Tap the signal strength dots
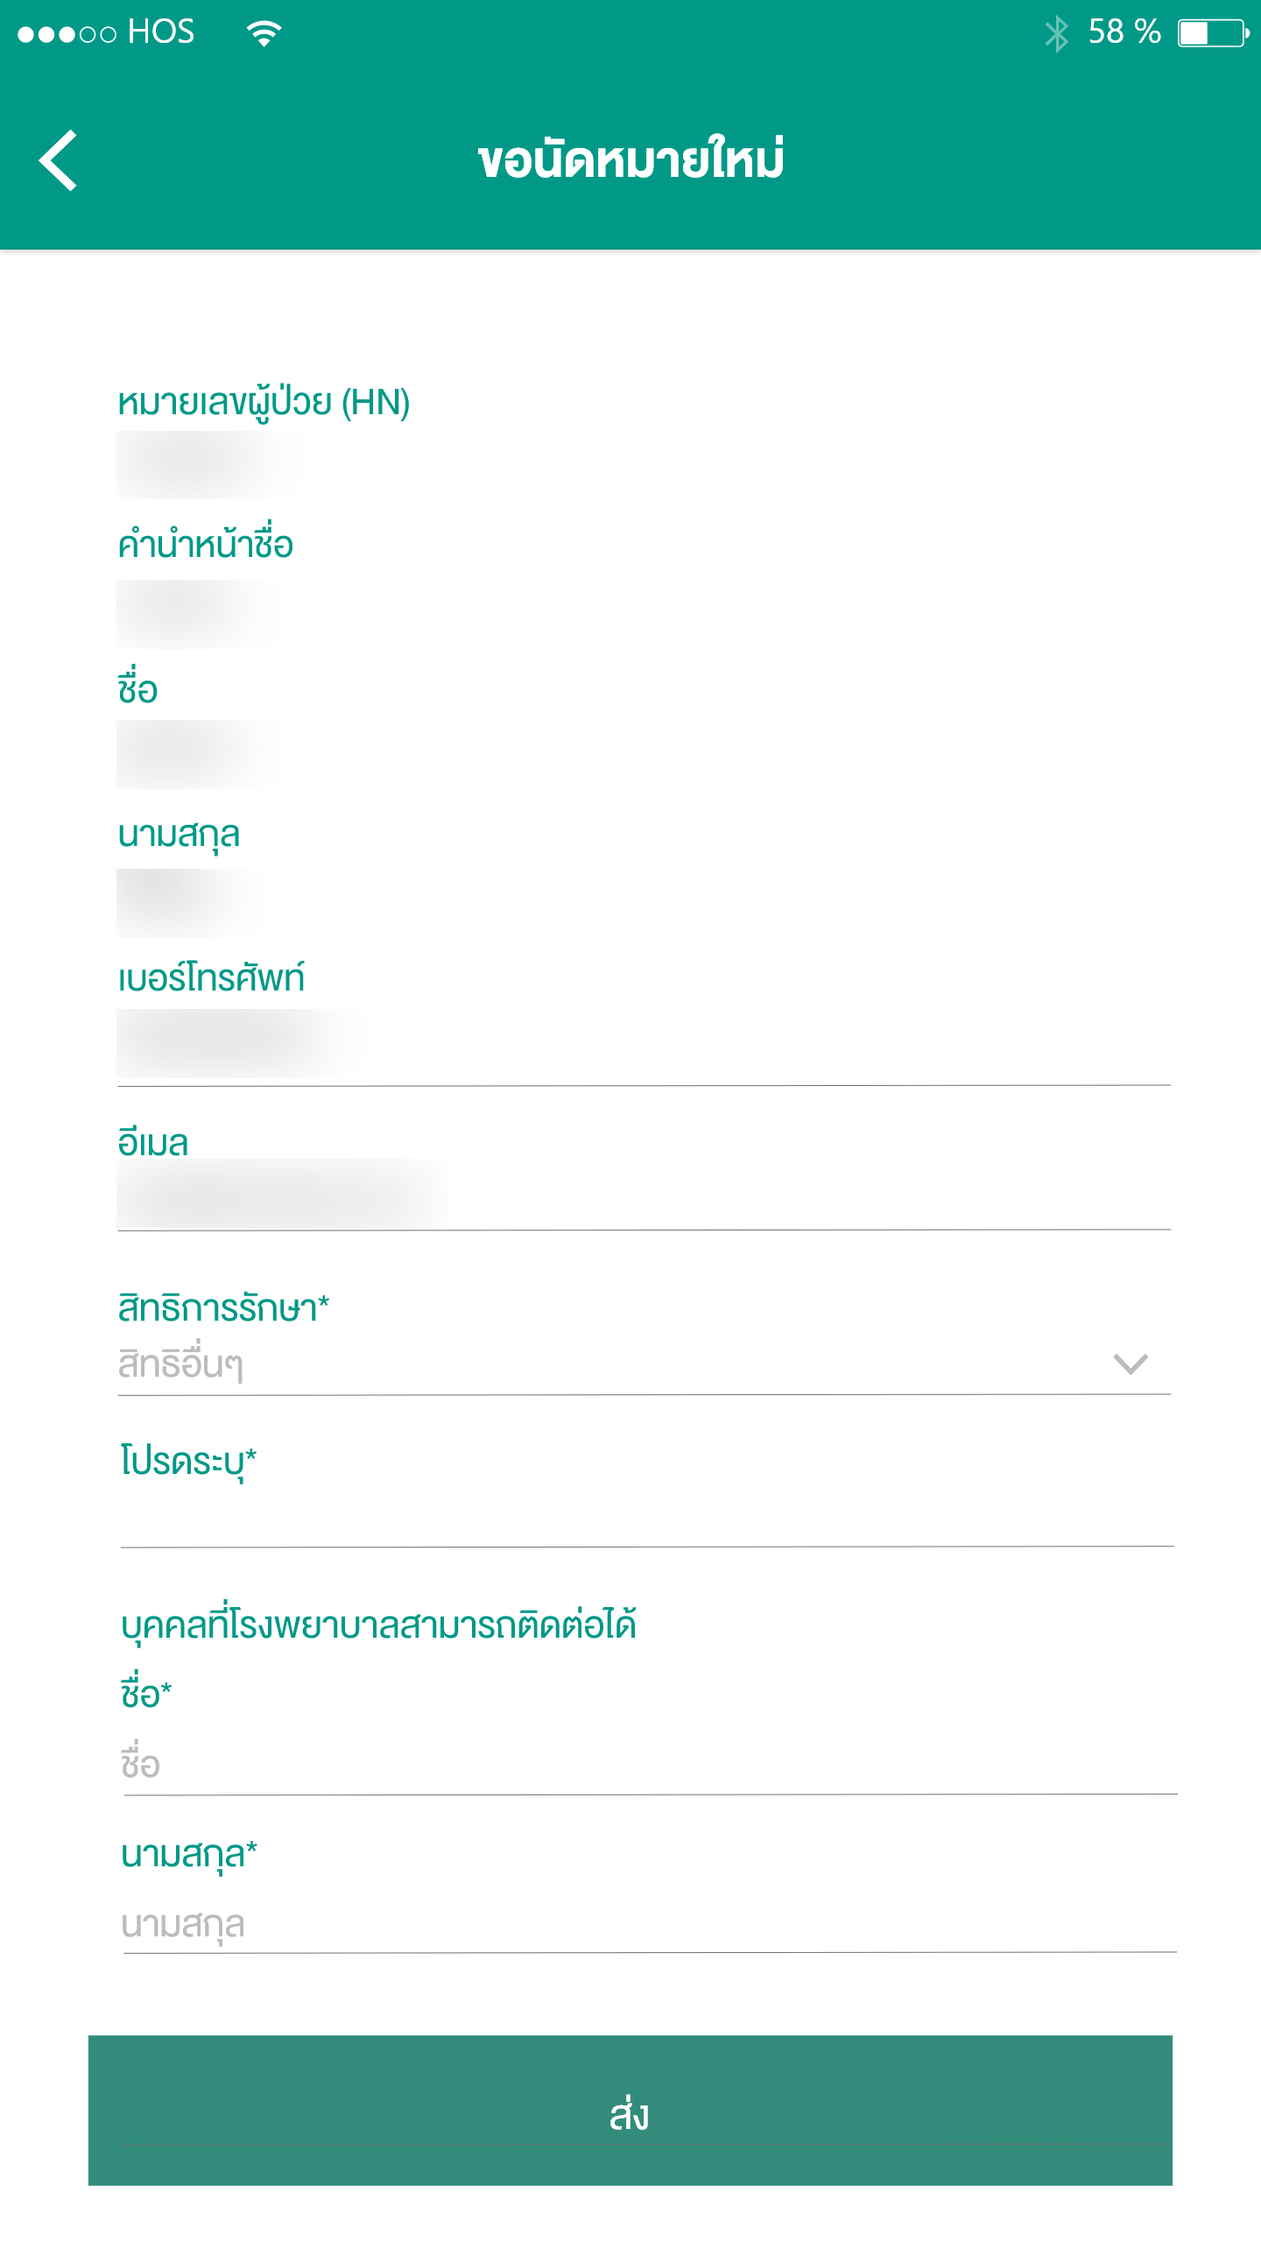1261x2242 pixels. pos(67,34)
